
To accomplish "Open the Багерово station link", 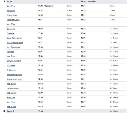I will (x=11, y=10).
